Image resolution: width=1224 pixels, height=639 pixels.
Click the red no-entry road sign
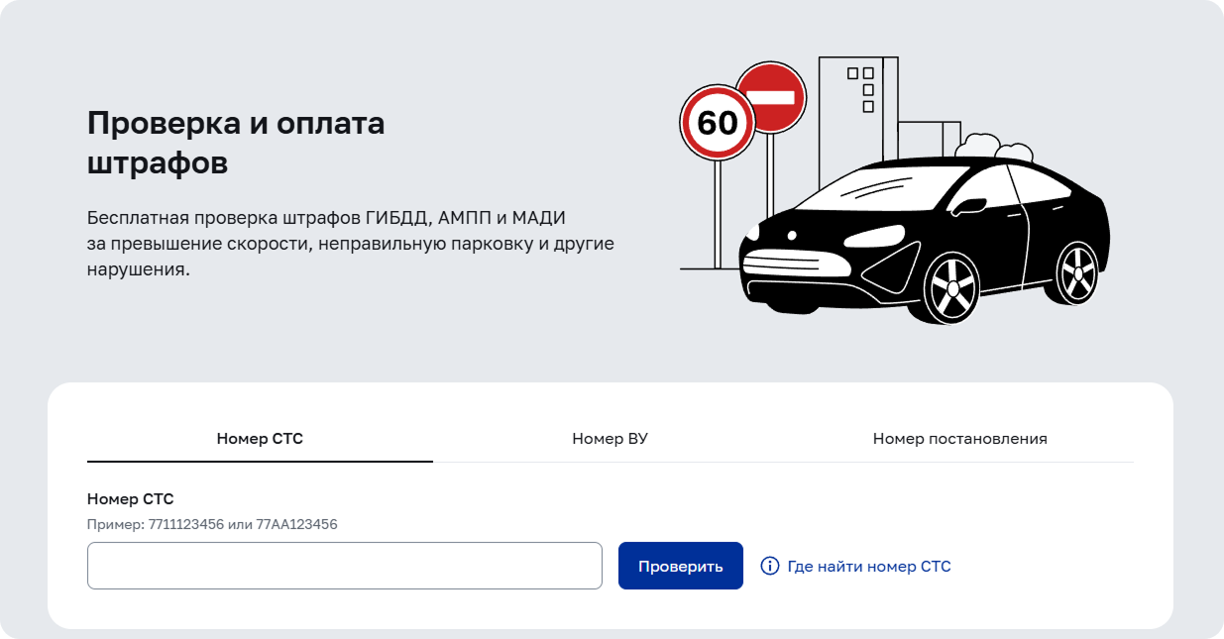click(771, 97)
